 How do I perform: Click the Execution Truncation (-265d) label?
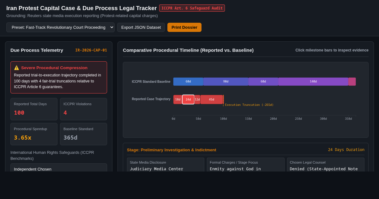click(x=249, y=105)
